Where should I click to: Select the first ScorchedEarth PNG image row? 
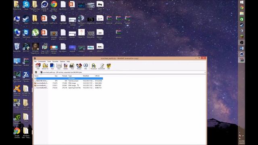click(x=69, y=83)
